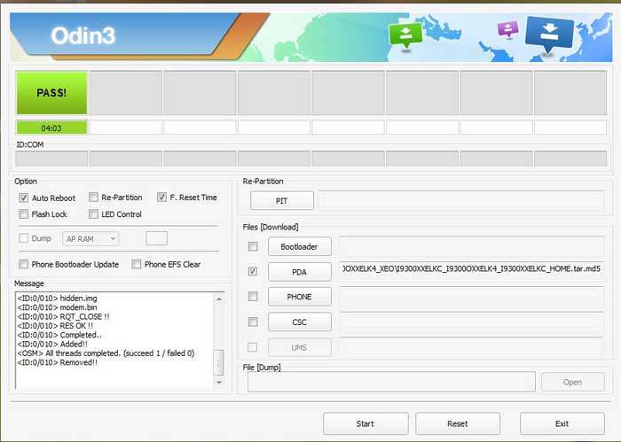Click the PHONE file path field
The image size is (621, 442).
coord(471,297)
